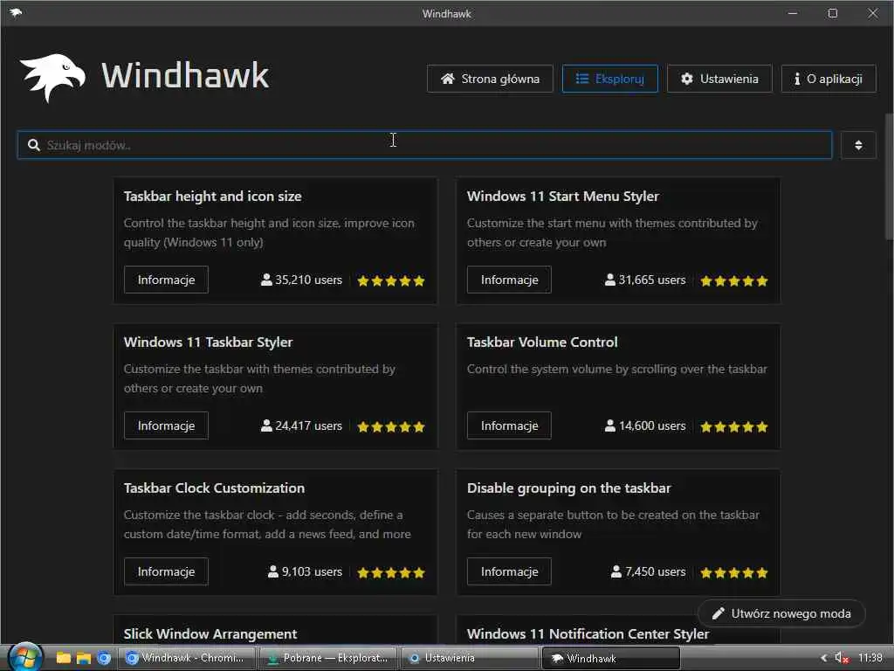Click the Windhawk title bar icon
This screenshot has height=671, width=894.
coord(16,12)
